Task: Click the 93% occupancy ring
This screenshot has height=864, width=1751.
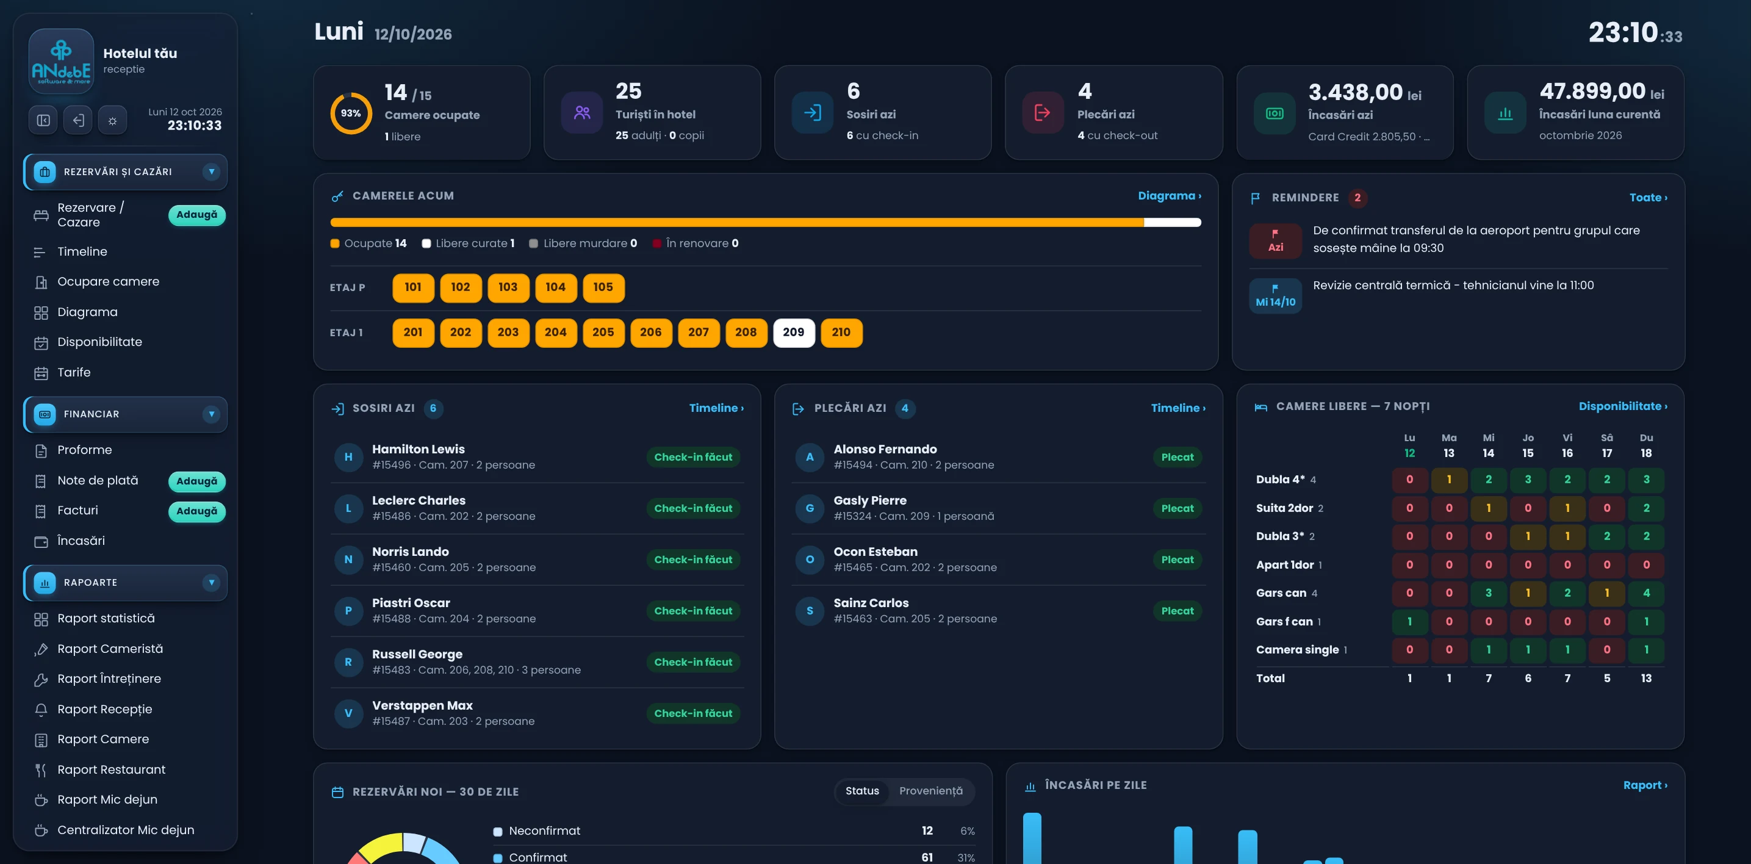Action: (351, 113)
